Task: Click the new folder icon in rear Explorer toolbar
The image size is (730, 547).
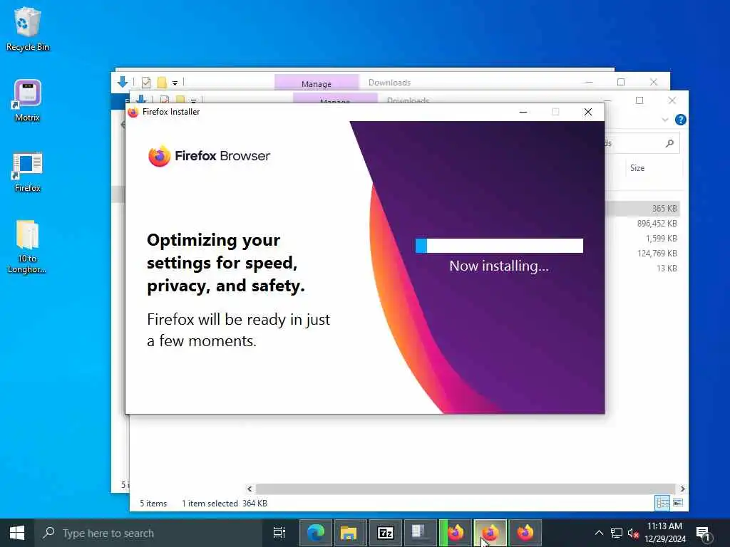Action: click(162, 83)
